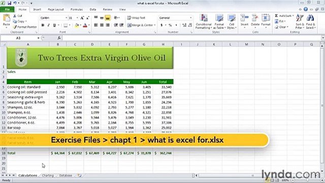The width and height of the screenshot is (325, 183).
Task: Apply the Font Color letter A
Action: coord(85,25)
